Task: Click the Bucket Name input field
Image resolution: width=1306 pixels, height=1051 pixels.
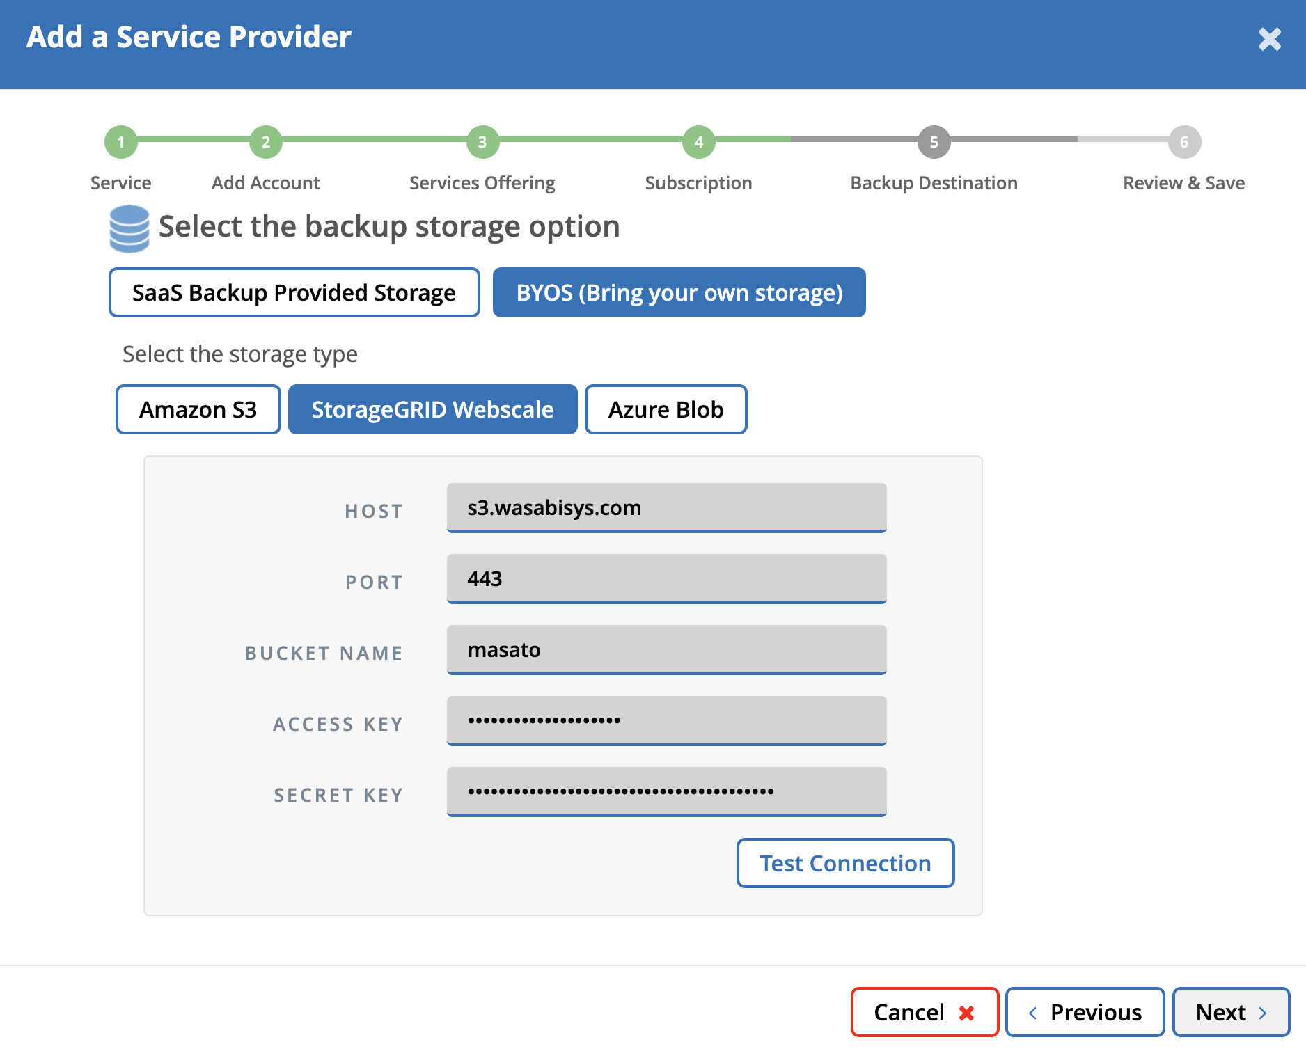Action: tap(667, 650)
